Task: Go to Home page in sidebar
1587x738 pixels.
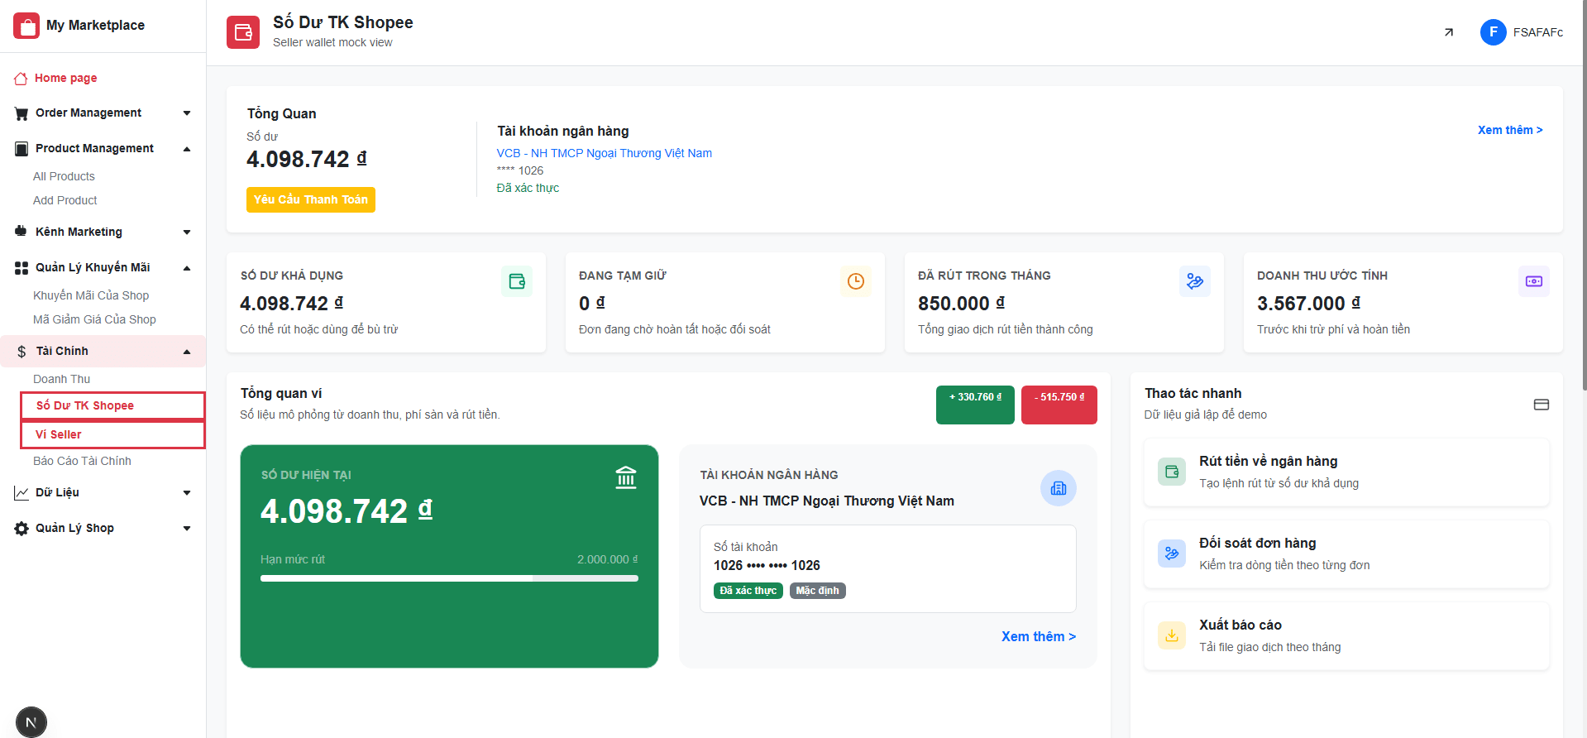Action: pyautogui.click(x=66, y=79)
